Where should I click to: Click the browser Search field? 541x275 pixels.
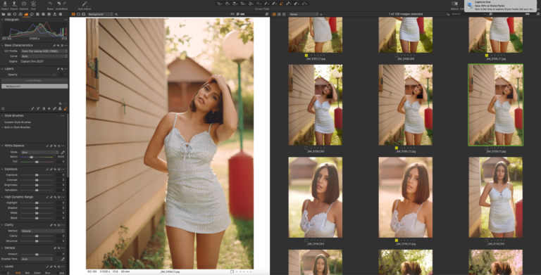[x=468, y=14]
